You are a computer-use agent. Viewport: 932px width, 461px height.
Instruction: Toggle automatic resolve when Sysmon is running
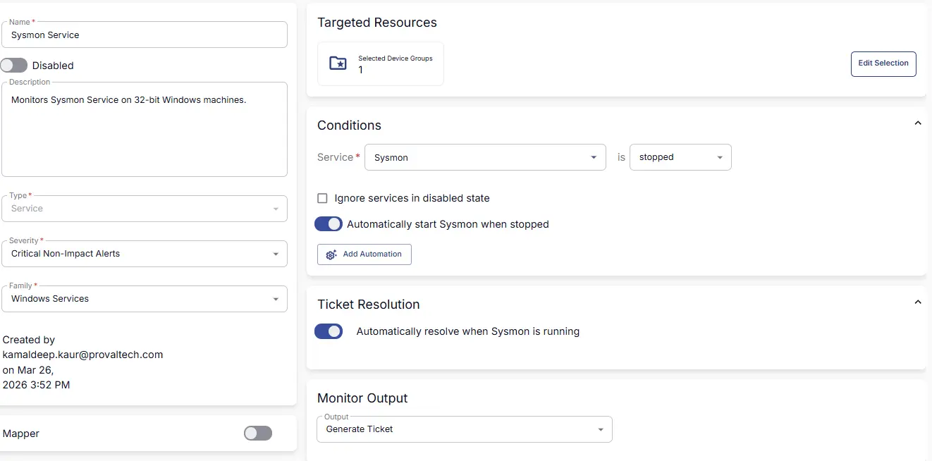tap(329, 331)
